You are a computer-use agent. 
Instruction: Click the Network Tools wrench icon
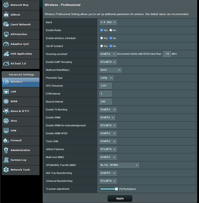click(x=6, y=170)
